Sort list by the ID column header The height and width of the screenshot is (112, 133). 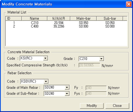click(x=13, y=18)
